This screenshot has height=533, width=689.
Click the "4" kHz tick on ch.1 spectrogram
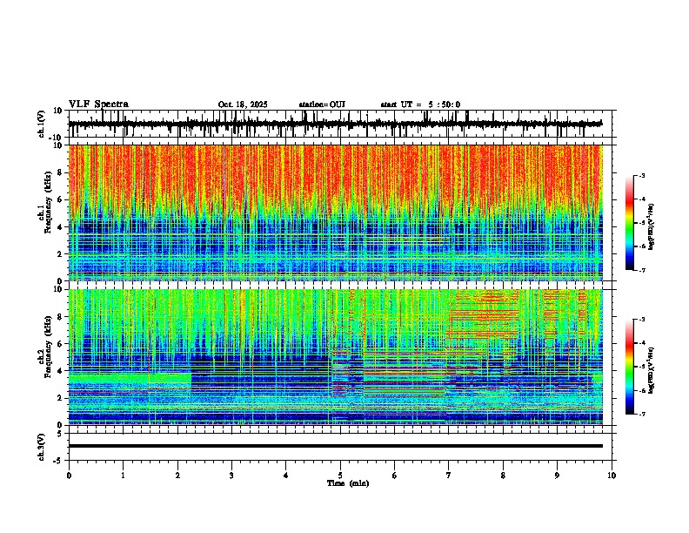coord(61,227)
